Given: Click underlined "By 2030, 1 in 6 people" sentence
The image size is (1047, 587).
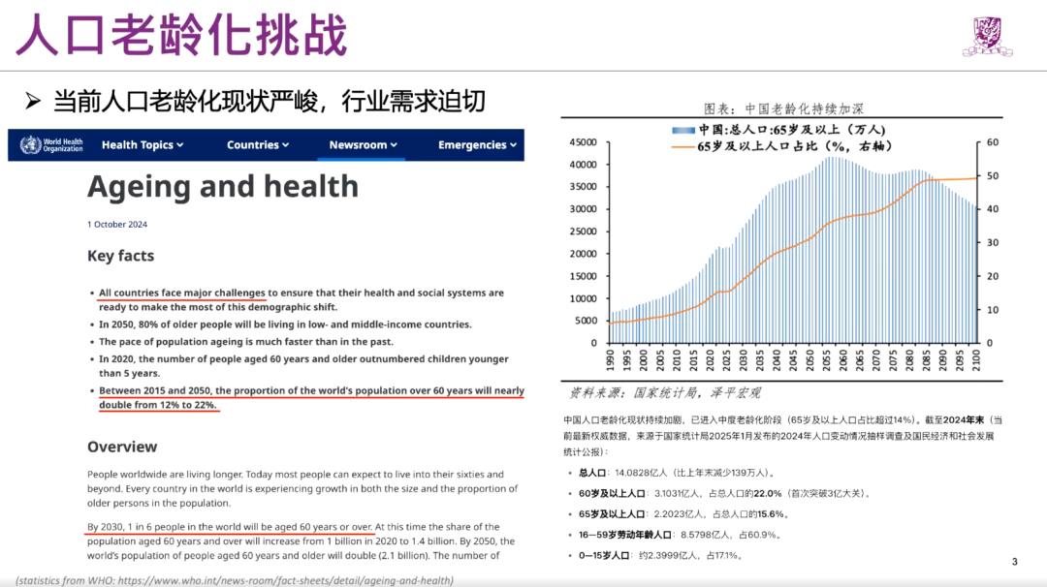Looking at the screenshot, I should click(x=230, y=526).
